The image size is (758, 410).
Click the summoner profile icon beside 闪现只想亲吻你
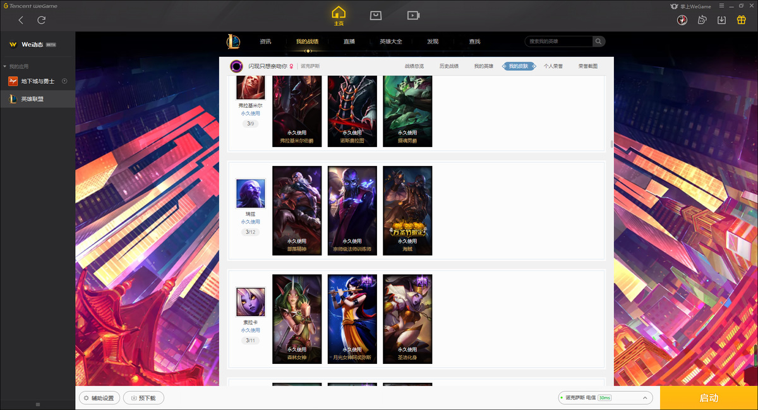click(x=236, y=66)
